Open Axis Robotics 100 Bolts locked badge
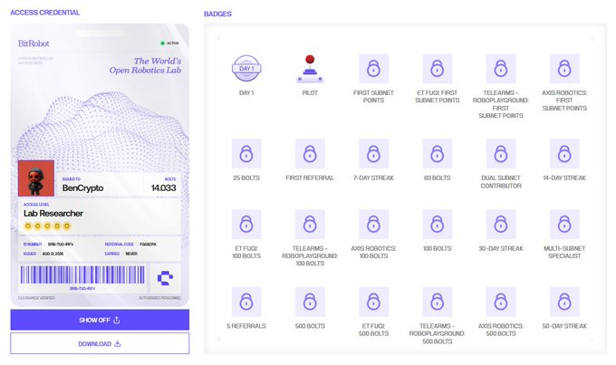 pos(373,225)
